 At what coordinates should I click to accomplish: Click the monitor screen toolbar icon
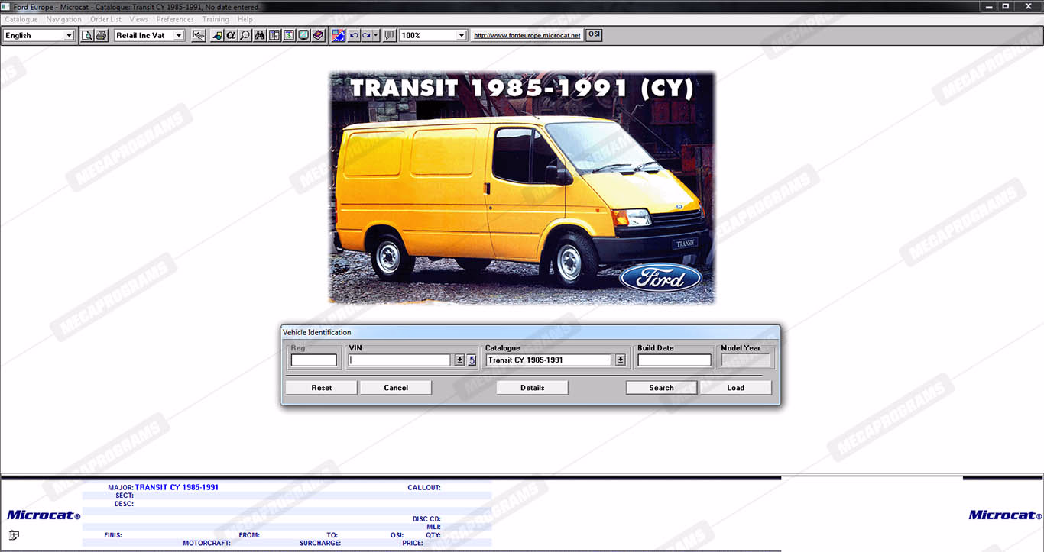[303, 35]
